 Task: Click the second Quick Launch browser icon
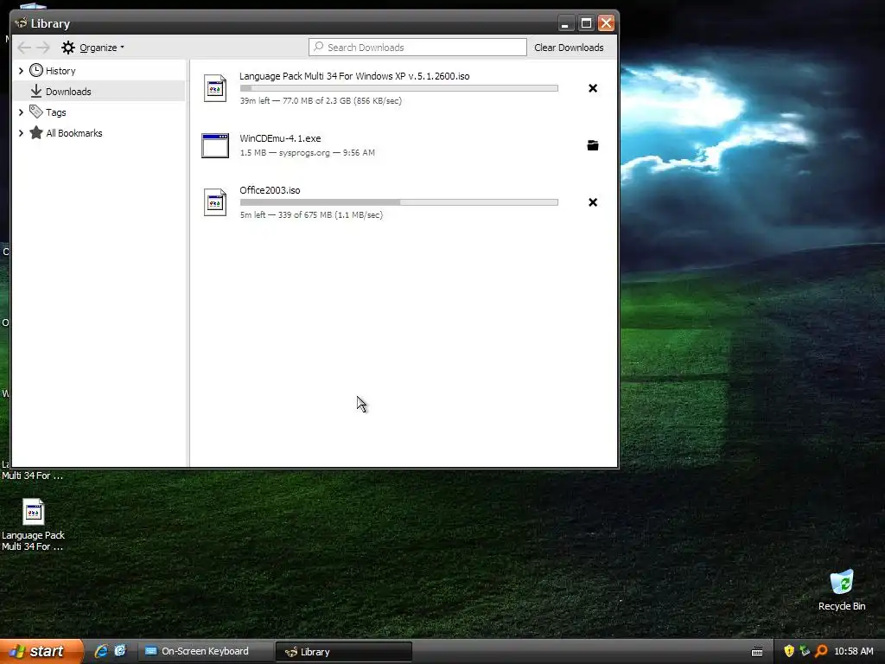[x=120, y=651]
